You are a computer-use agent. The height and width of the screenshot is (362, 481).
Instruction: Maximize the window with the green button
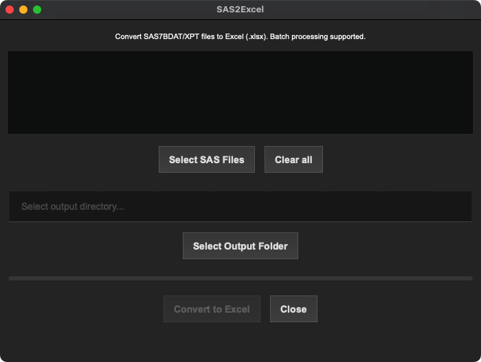click(37, 10)
